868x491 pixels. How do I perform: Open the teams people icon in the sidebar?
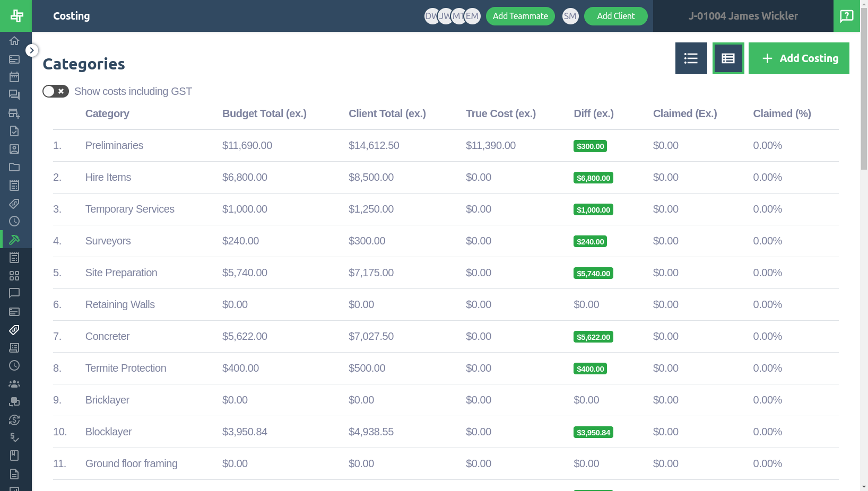(14, 383)
